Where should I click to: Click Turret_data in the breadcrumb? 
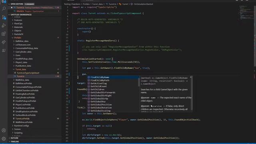point(98,4)
